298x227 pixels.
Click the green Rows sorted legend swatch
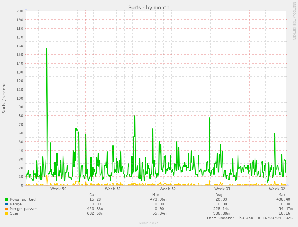pyautogui.click(x=7, y=199)
